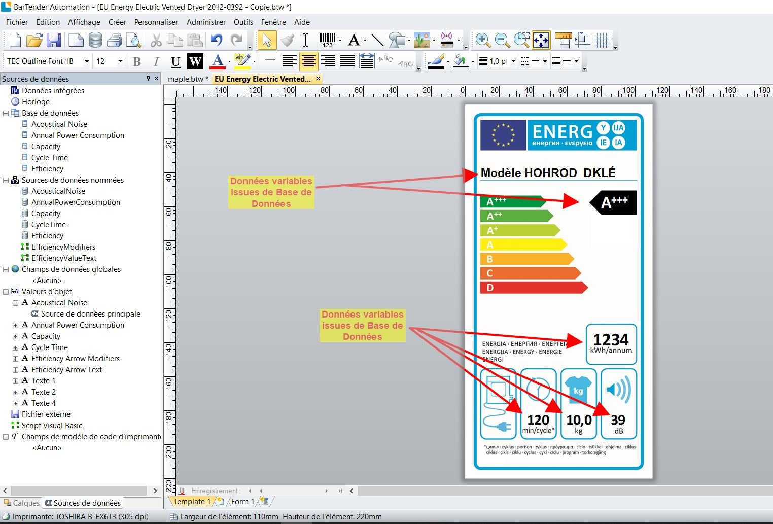Toggle the rulers display icon
Viewport: 773px width, 524px height.
pos(564,40)
